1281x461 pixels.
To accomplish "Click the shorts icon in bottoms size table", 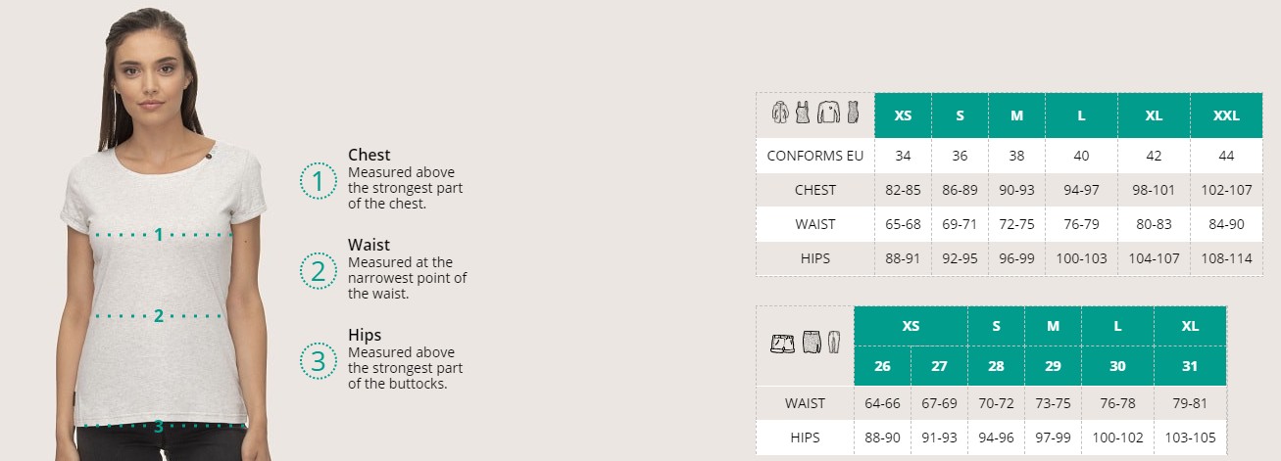I will (782, 344).
